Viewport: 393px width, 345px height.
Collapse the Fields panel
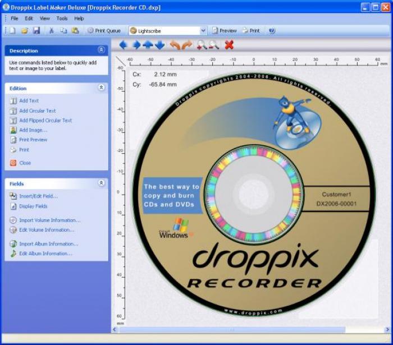coord(101,183)
